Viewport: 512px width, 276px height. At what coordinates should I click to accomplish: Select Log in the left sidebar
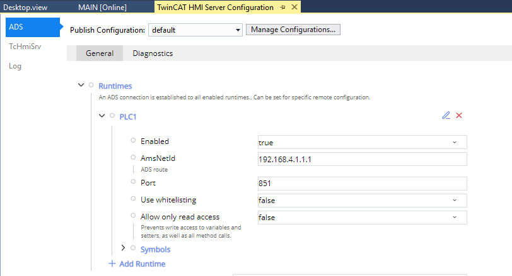(15, 66)
